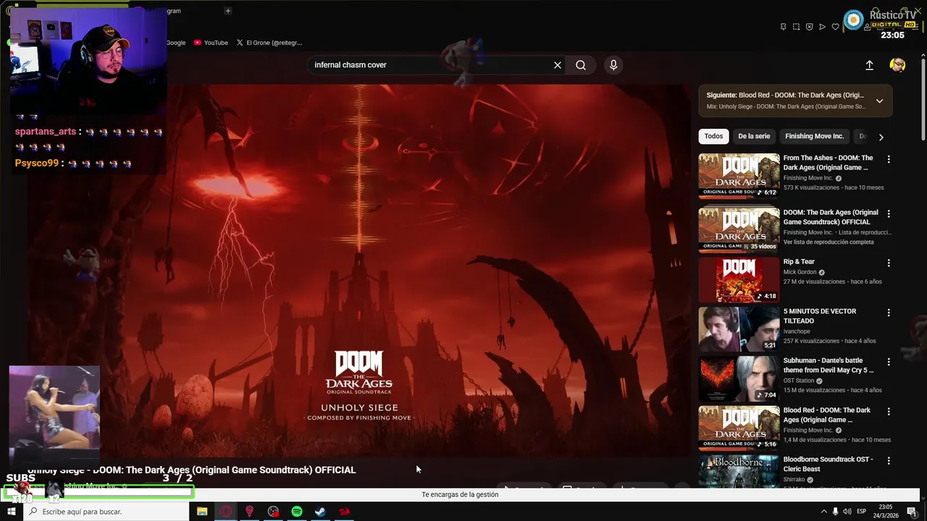927x521 pixels.
Task: Select the Todos filter chip
Action: tap(713, 136)
